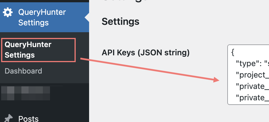The width and height of the screenshot is (269, 122).
Task: Place cursor on the first "private_" line
Action: coord(252,87)
